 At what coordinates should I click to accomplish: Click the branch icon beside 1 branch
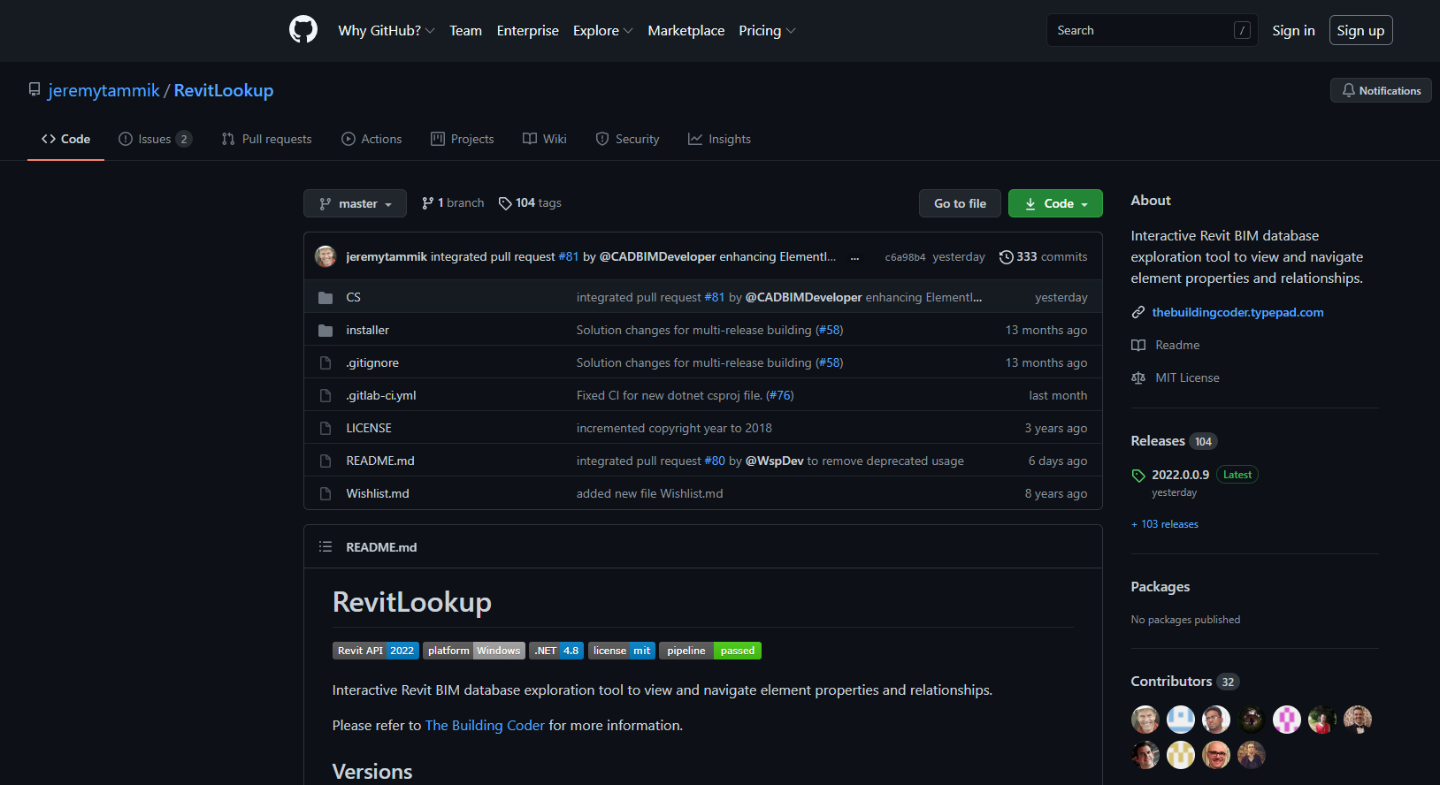[x=428, y=203]
